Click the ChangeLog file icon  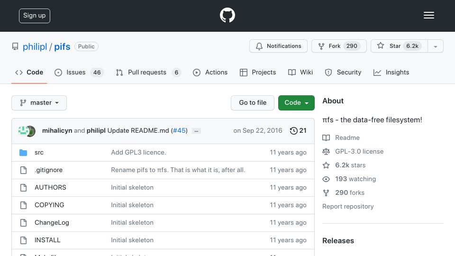(24, 223)
